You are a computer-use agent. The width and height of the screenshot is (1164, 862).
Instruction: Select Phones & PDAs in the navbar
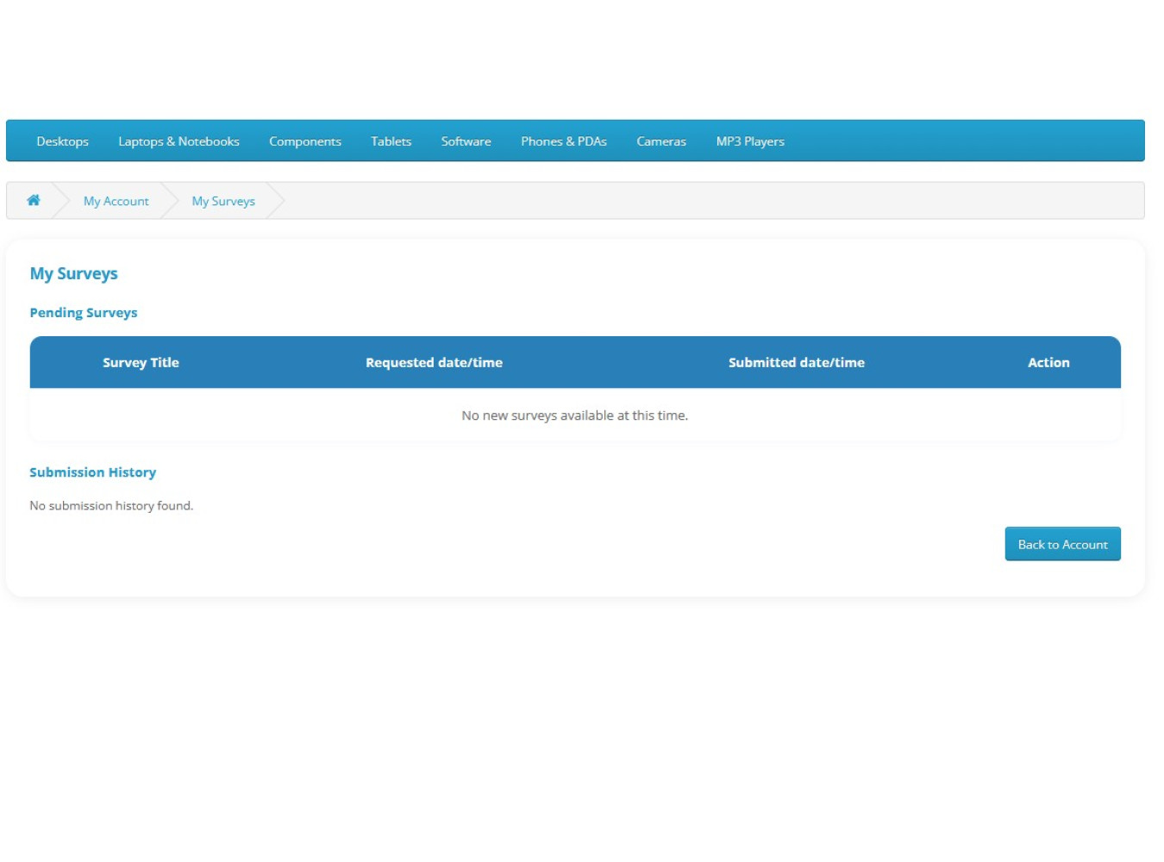[563, 141]
